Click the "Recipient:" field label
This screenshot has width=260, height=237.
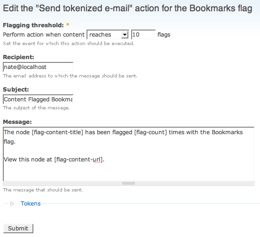click(19, 57)
